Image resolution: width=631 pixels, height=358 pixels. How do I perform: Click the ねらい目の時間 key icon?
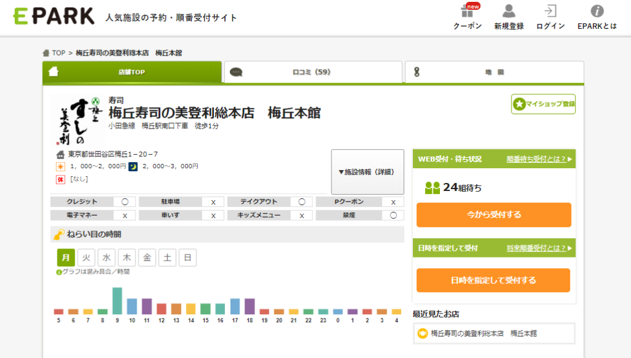[59, 234]
